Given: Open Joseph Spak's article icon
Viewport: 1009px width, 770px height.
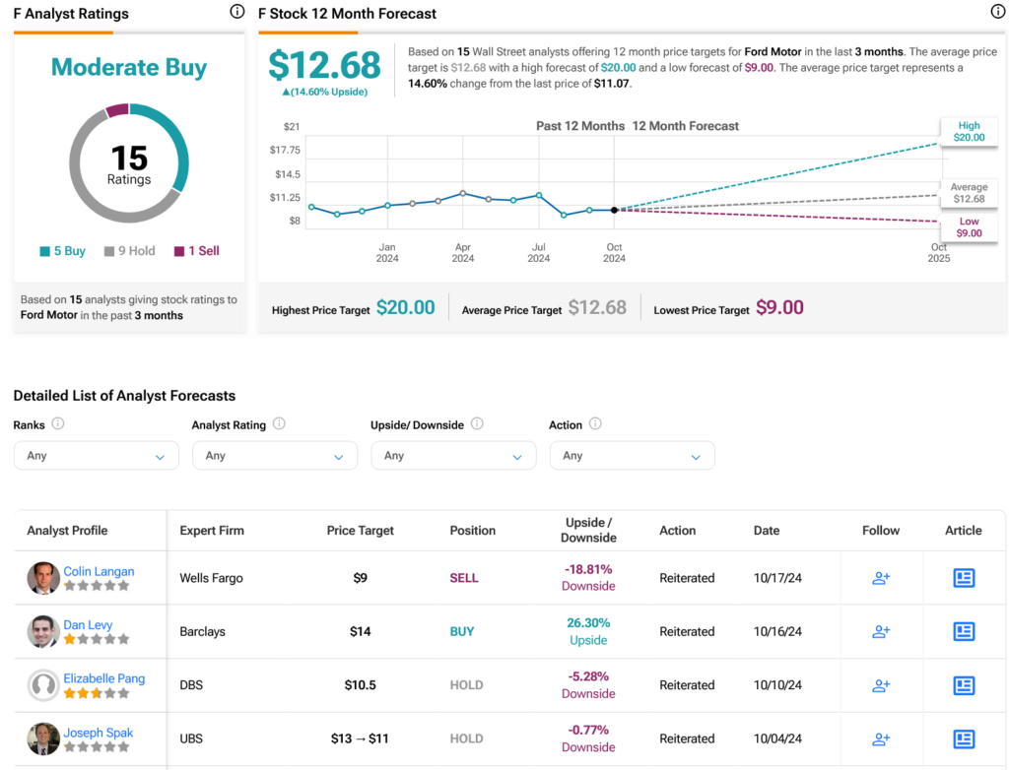Looking at the screenshot, I should (964, 738).
